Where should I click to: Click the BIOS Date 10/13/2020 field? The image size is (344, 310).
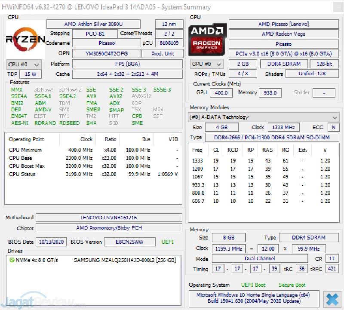coord(51,242)
